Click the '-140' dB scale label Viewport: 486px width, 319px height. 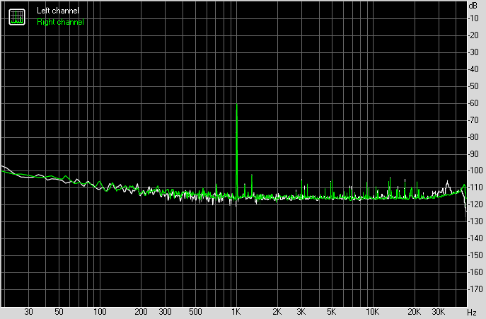[475, 238]
